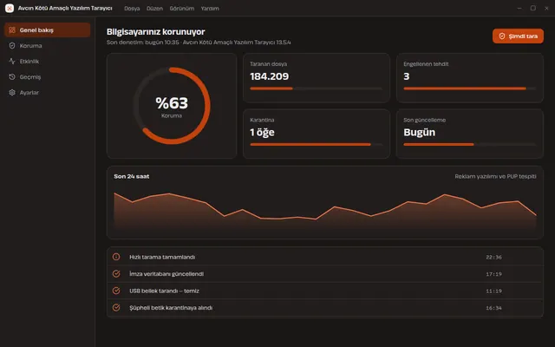Image resolution: width=555 pixels, height=347 pixels.
Task: Click the 22:36 timestamp
Action: [493, 257]
